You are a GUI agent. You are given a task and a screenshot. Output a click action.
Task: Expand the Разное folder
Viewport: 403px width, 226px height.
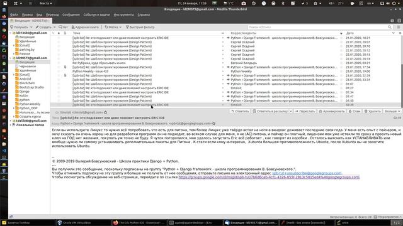[x=14, y=54]
